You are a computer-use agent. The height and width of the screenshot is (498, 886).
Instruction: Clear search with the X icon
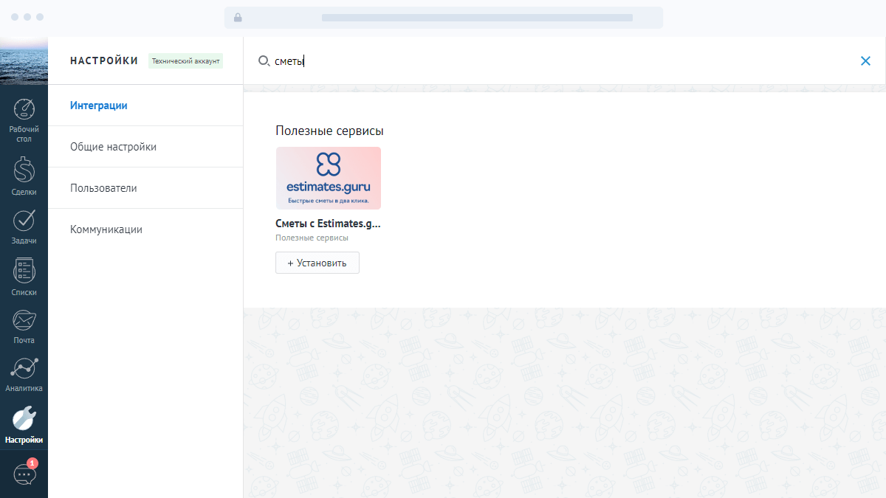pyautogui.click(x=865, y=61)
